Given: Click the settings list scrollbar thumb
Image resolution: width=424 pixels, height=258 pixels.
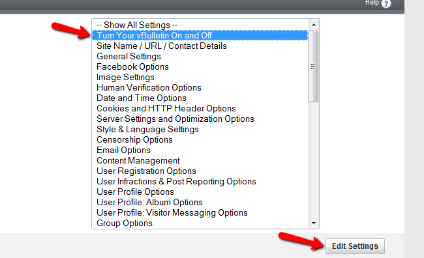Looking at the screenshot, I should pos(313,66).
